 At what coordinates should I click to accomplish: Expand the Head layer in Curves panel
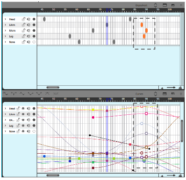pyautogui.click(x=5, y=109)
